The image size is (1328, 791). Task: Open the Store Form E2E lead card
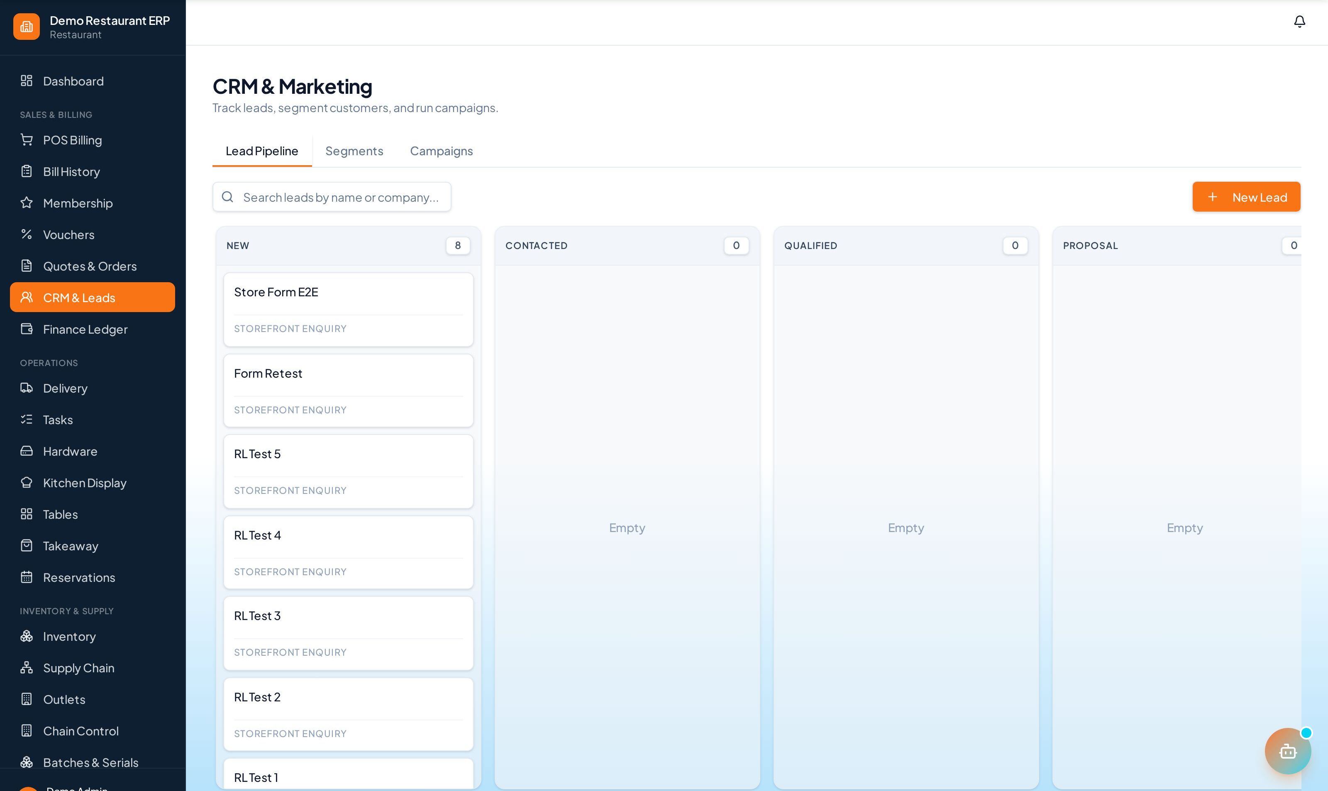(x=349, y=310)
